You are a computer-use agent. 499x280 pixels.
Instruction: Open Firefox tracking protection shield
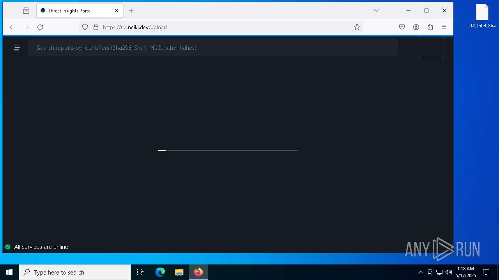pyautogui.click(x=85, y=27)
